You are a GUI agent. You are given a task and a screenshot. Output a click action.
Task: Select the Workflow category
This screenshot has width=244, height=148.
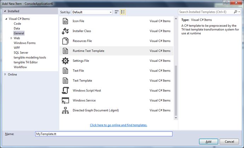(20, 67)
